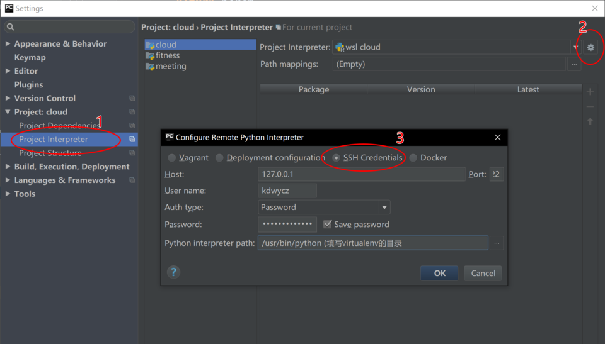Image resolution: width=605 pixels, height=344 pixels.
Task: Click the copy icon beside Project Dependencies
Action: [132, 126]
